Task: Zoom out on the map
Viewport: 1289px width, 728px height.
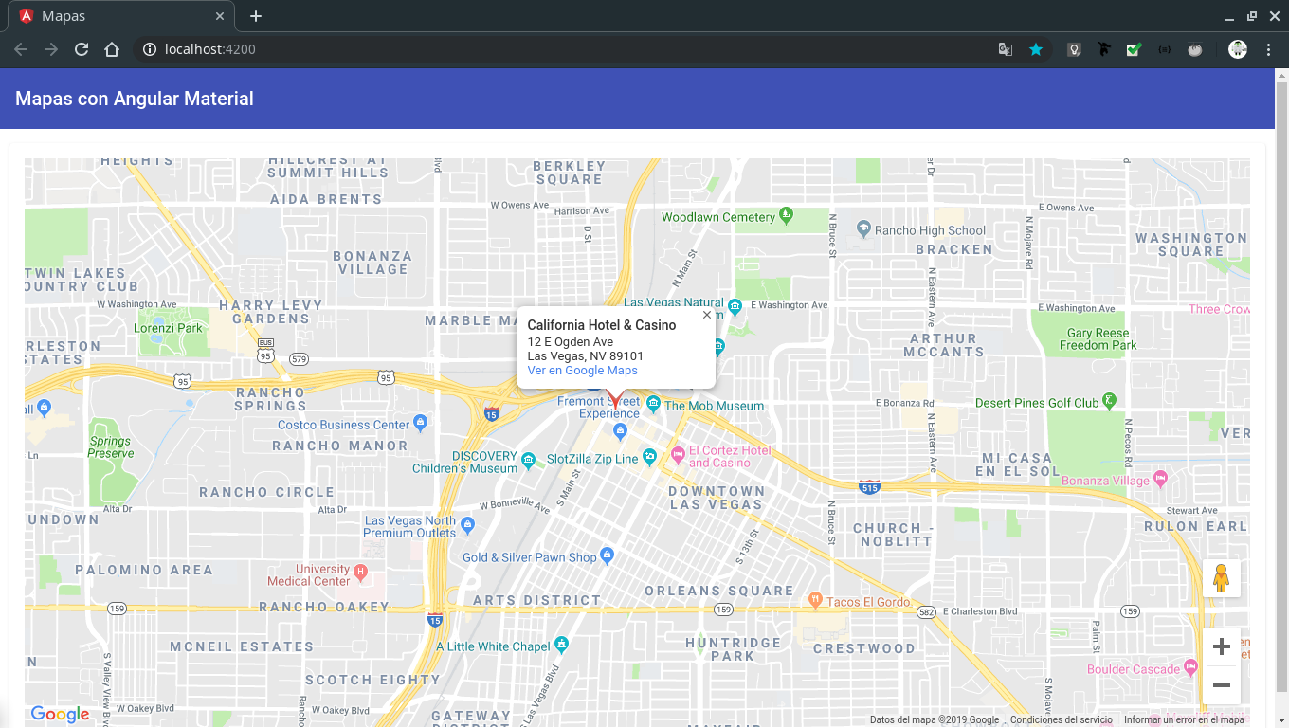Action: pyautogui.click(x=1222, y=685)
